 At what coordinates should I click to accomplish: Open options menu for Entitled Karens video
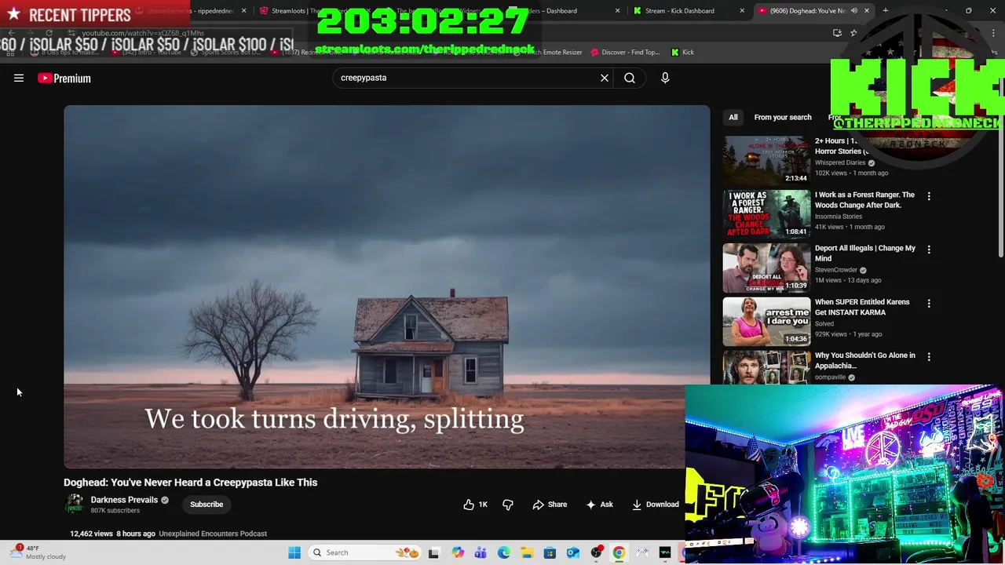tap(929, 303)
